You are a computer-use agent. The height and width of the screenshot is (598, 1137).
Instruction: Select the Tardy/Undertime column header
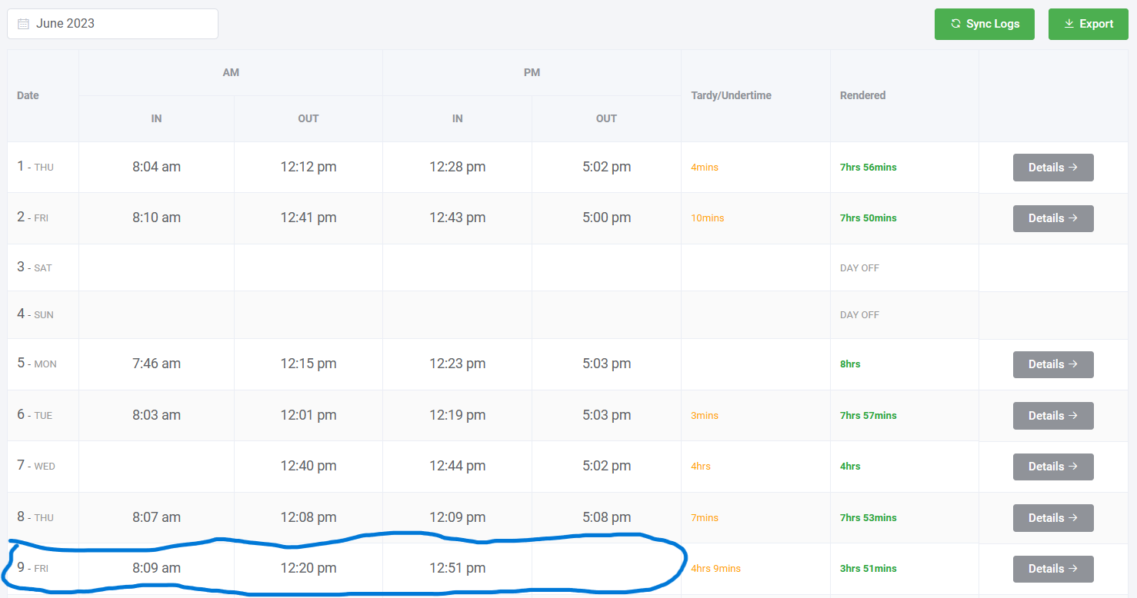tap(731, 95)
